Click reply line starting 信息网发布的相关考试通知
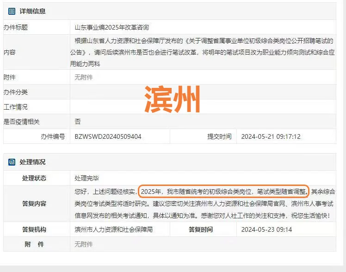 202,216
